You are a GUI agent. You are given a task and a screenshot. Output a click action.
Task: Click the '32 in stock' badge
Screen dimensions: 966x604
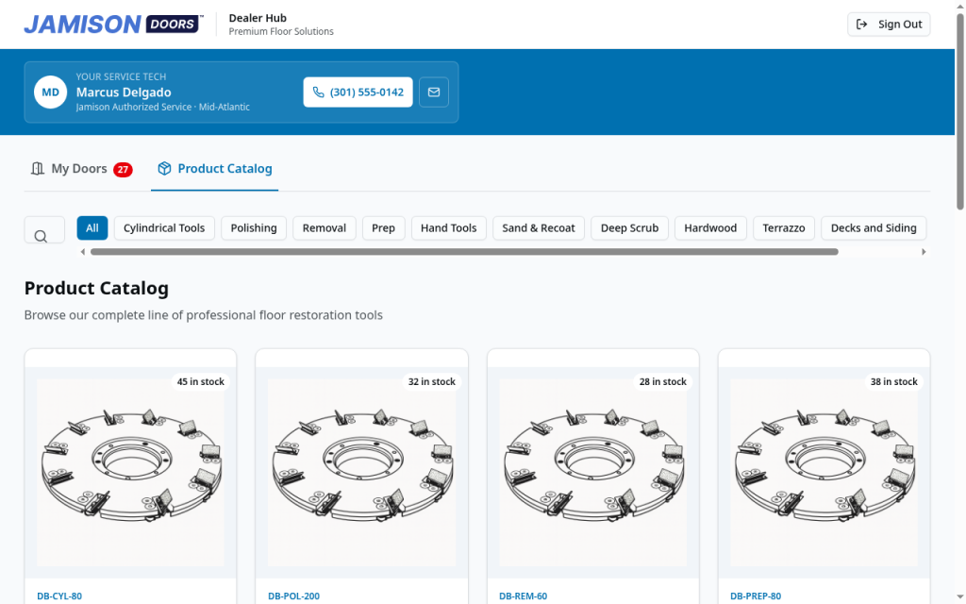click(x=431, y=381)
